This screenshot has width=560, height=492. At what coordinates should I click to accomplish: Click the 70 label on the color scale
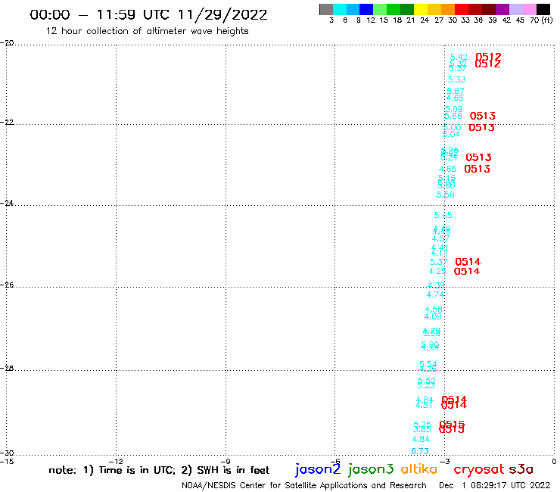[534, 20]
